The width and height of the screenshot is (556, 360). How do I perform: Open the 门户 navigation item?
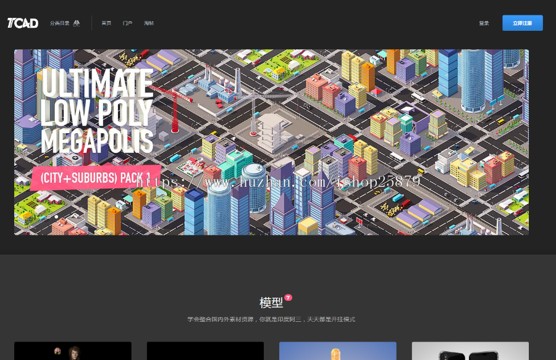(x=128, y=23)
